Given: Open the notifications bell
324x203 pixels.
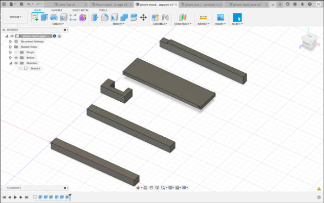Looking at the screenshot, I should pyautogui.click(x=302, y=4).
